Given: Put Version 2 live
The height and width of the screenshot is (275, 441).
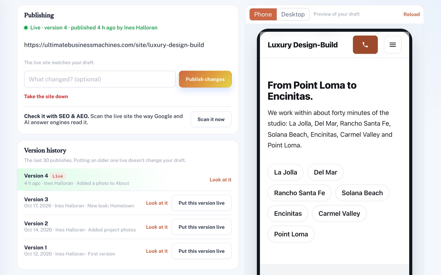Looking at the screenshot, I should (201, 227).
